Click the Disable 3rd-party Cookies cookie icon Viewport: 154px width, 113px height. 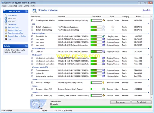(x=6, y=36)
